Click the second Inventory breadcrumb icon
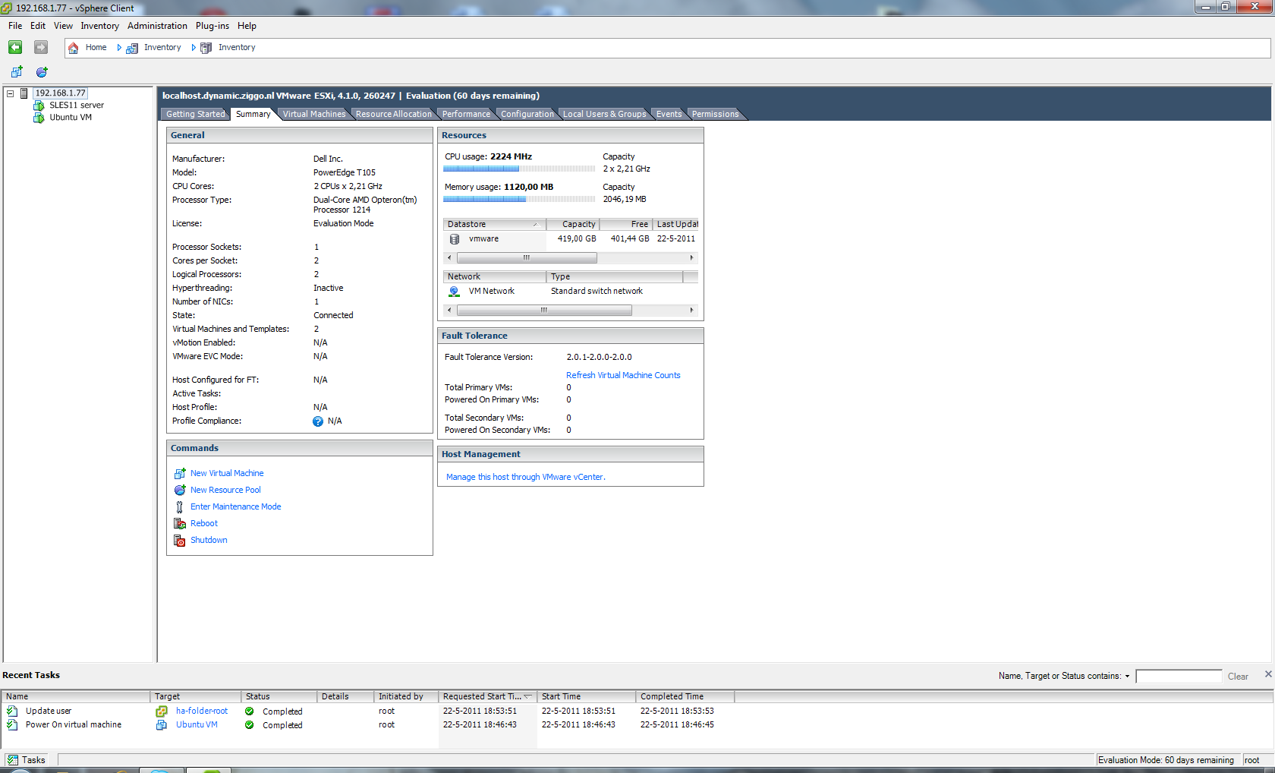The height and width of the screenshot is (773, 1275). coord(206,48)
